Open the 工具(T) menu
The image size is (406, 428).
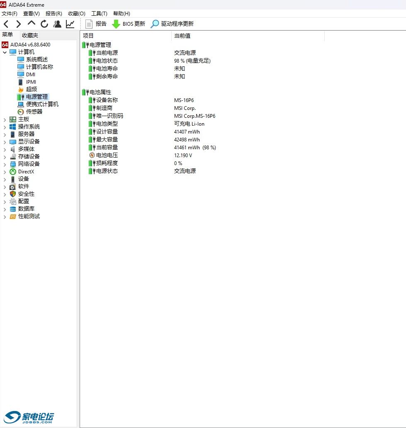coord(99,13)
